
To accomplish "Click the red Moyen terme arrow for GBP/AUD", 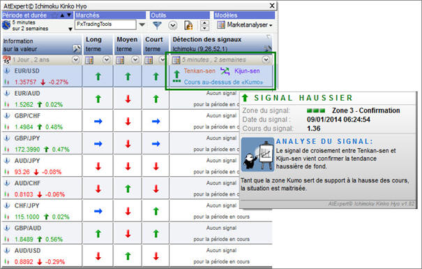I will point(128,233).
